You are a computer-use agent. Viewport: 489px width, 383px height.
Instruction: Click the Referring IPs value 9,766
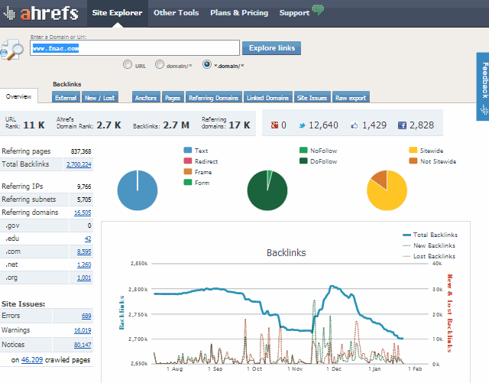(x=84, y=187)
